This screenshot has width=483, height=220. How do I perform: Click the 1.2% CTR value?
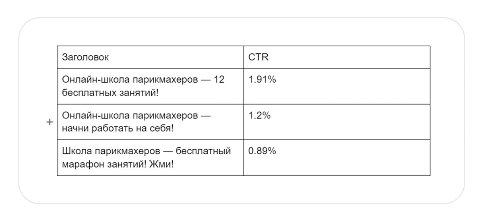coord(260,115)
